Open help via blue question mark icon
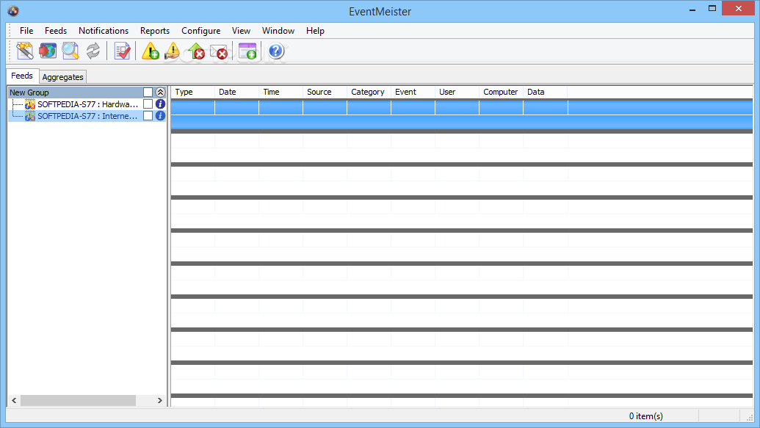 (x=276, y=51)
